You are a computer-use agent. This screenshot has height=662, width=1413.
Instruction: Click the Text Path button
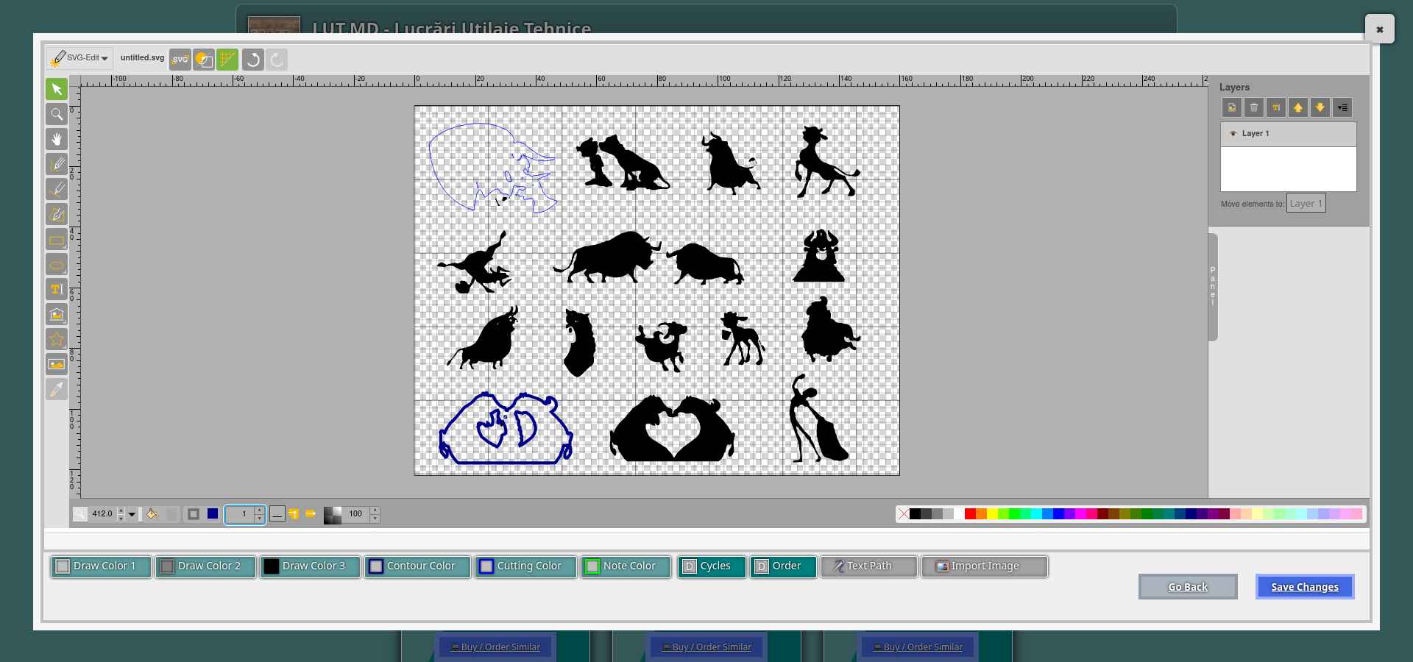click(x=869, y=566)
